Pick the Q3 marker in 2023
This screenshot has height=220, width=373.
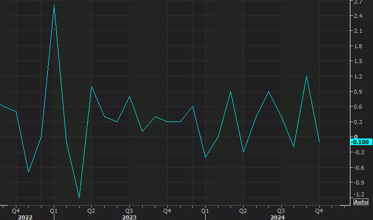(129, 210)
